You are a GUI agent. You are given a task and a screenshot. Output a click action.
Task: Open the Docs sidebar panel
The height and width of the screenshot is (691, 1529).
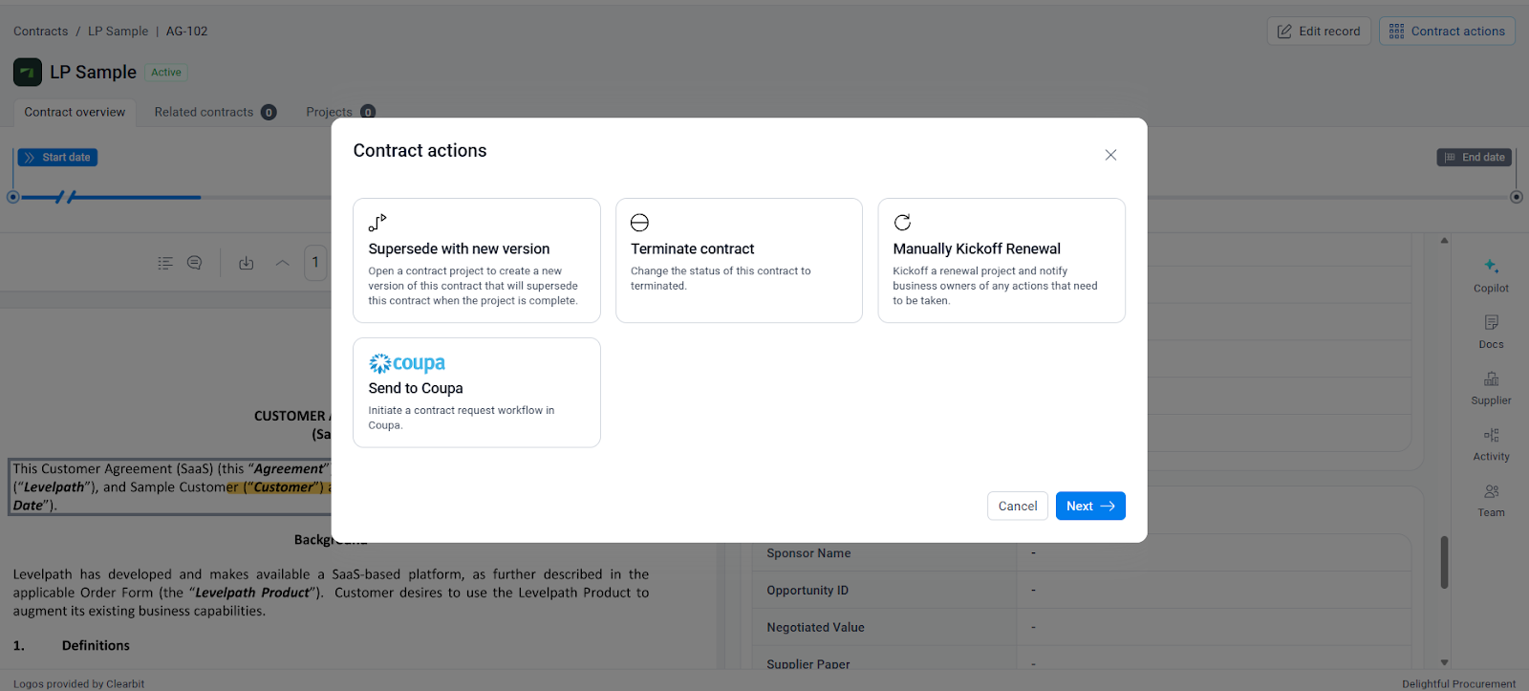point(1491,331)
